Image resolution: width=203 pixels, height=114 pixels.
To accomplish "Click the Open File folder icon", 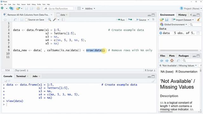I will tap(18, 9).
